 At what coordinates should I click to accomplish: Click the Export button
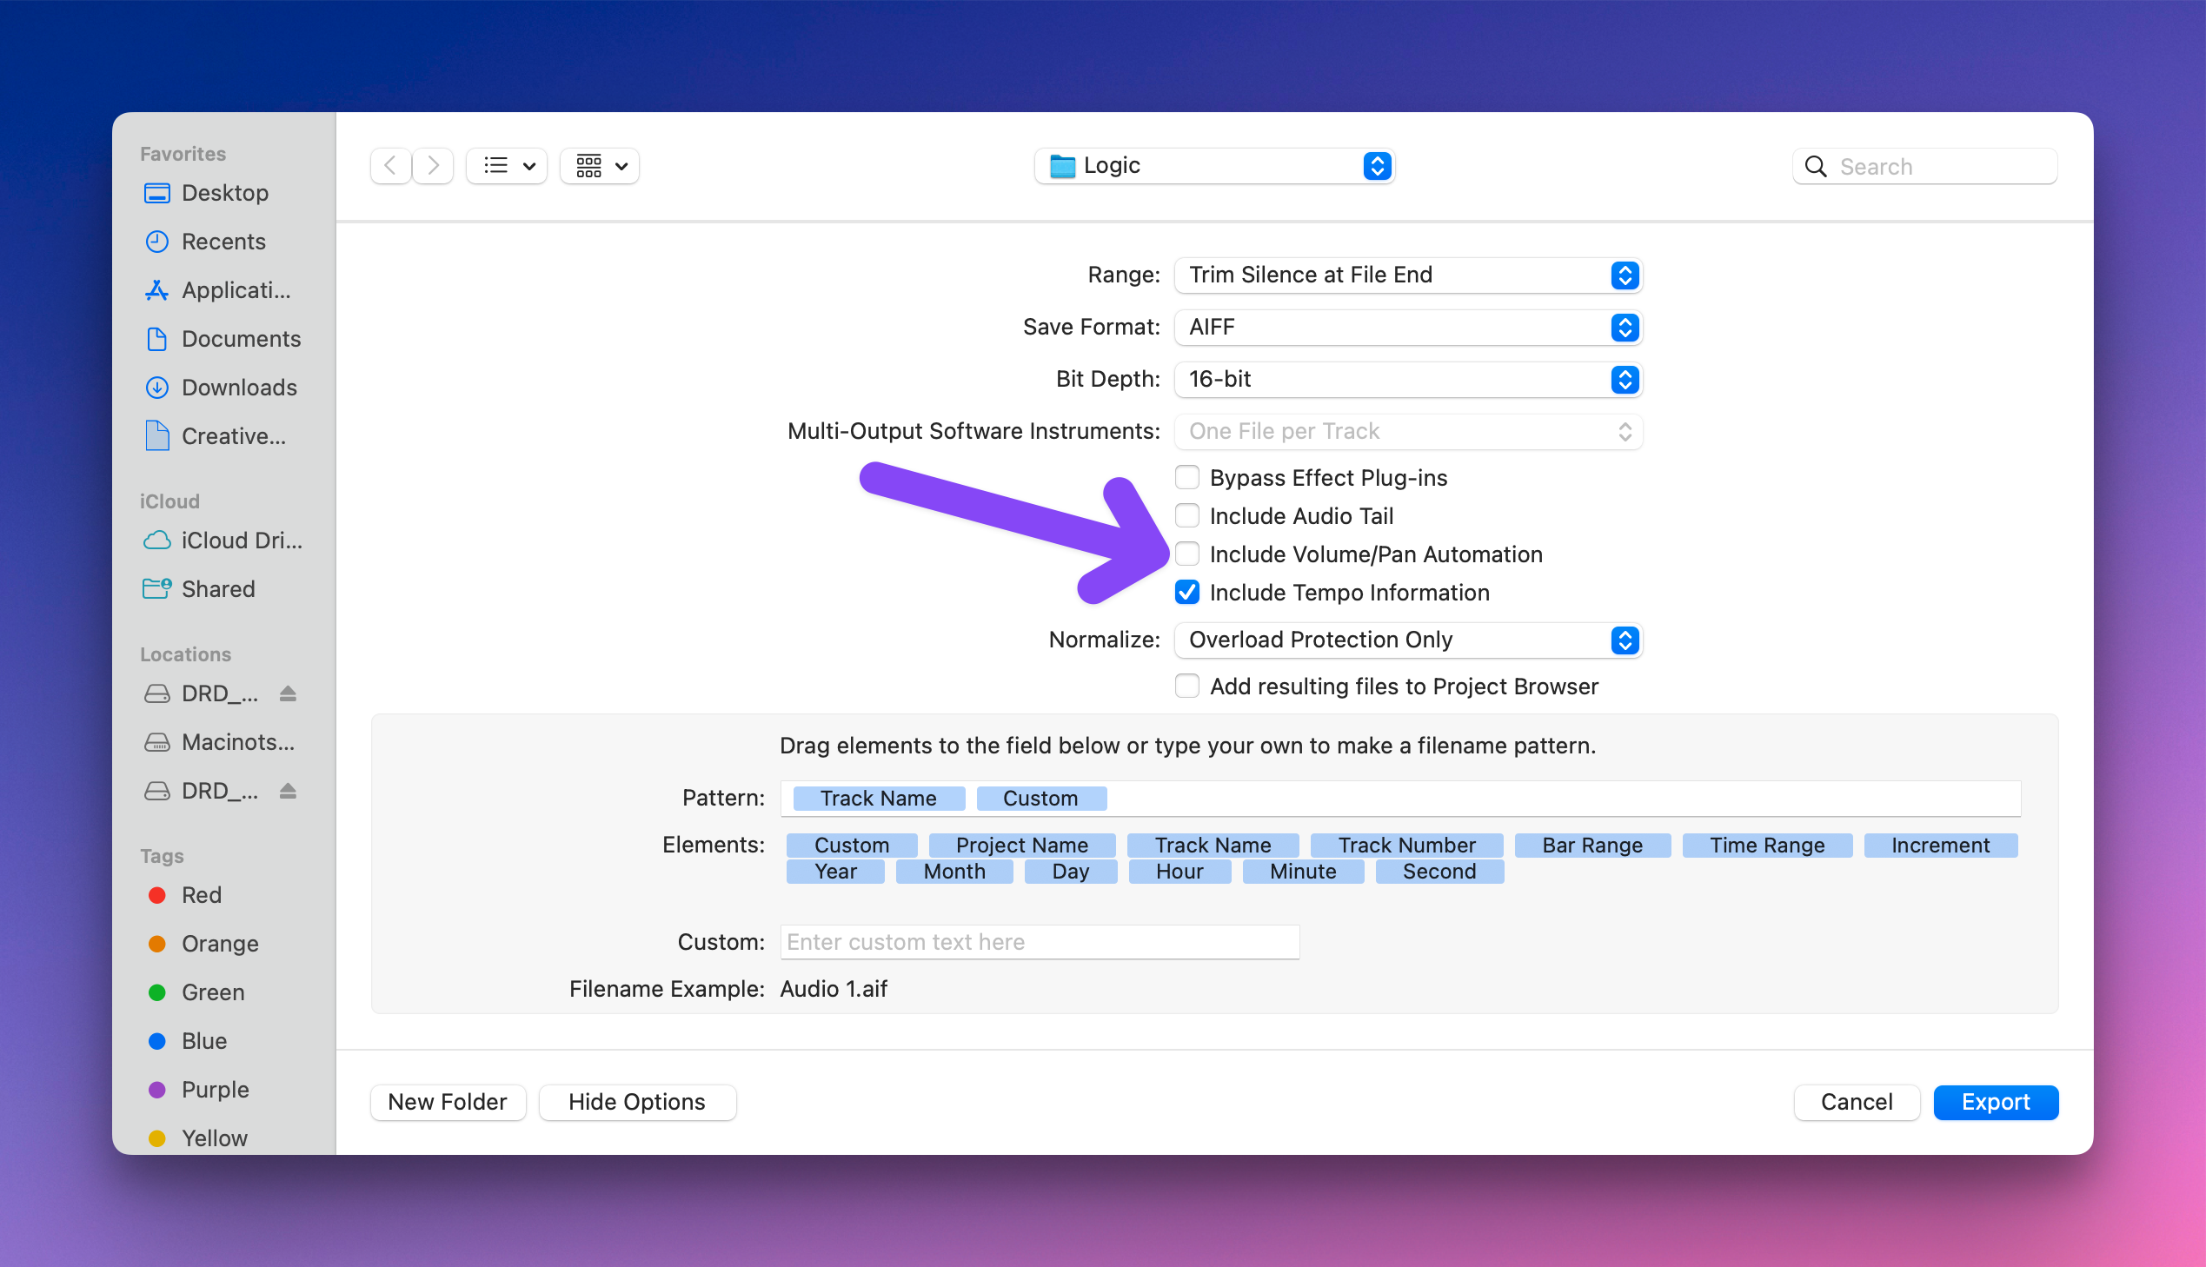click(x=1995, y=1102)
